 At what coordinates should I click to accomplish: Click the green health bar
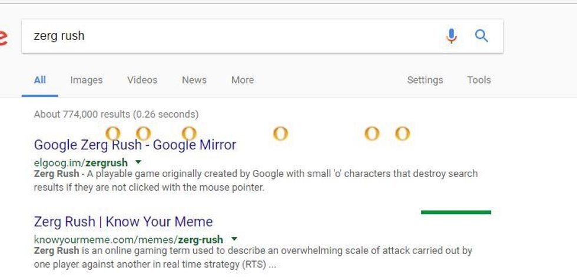(x=456, y=212)
